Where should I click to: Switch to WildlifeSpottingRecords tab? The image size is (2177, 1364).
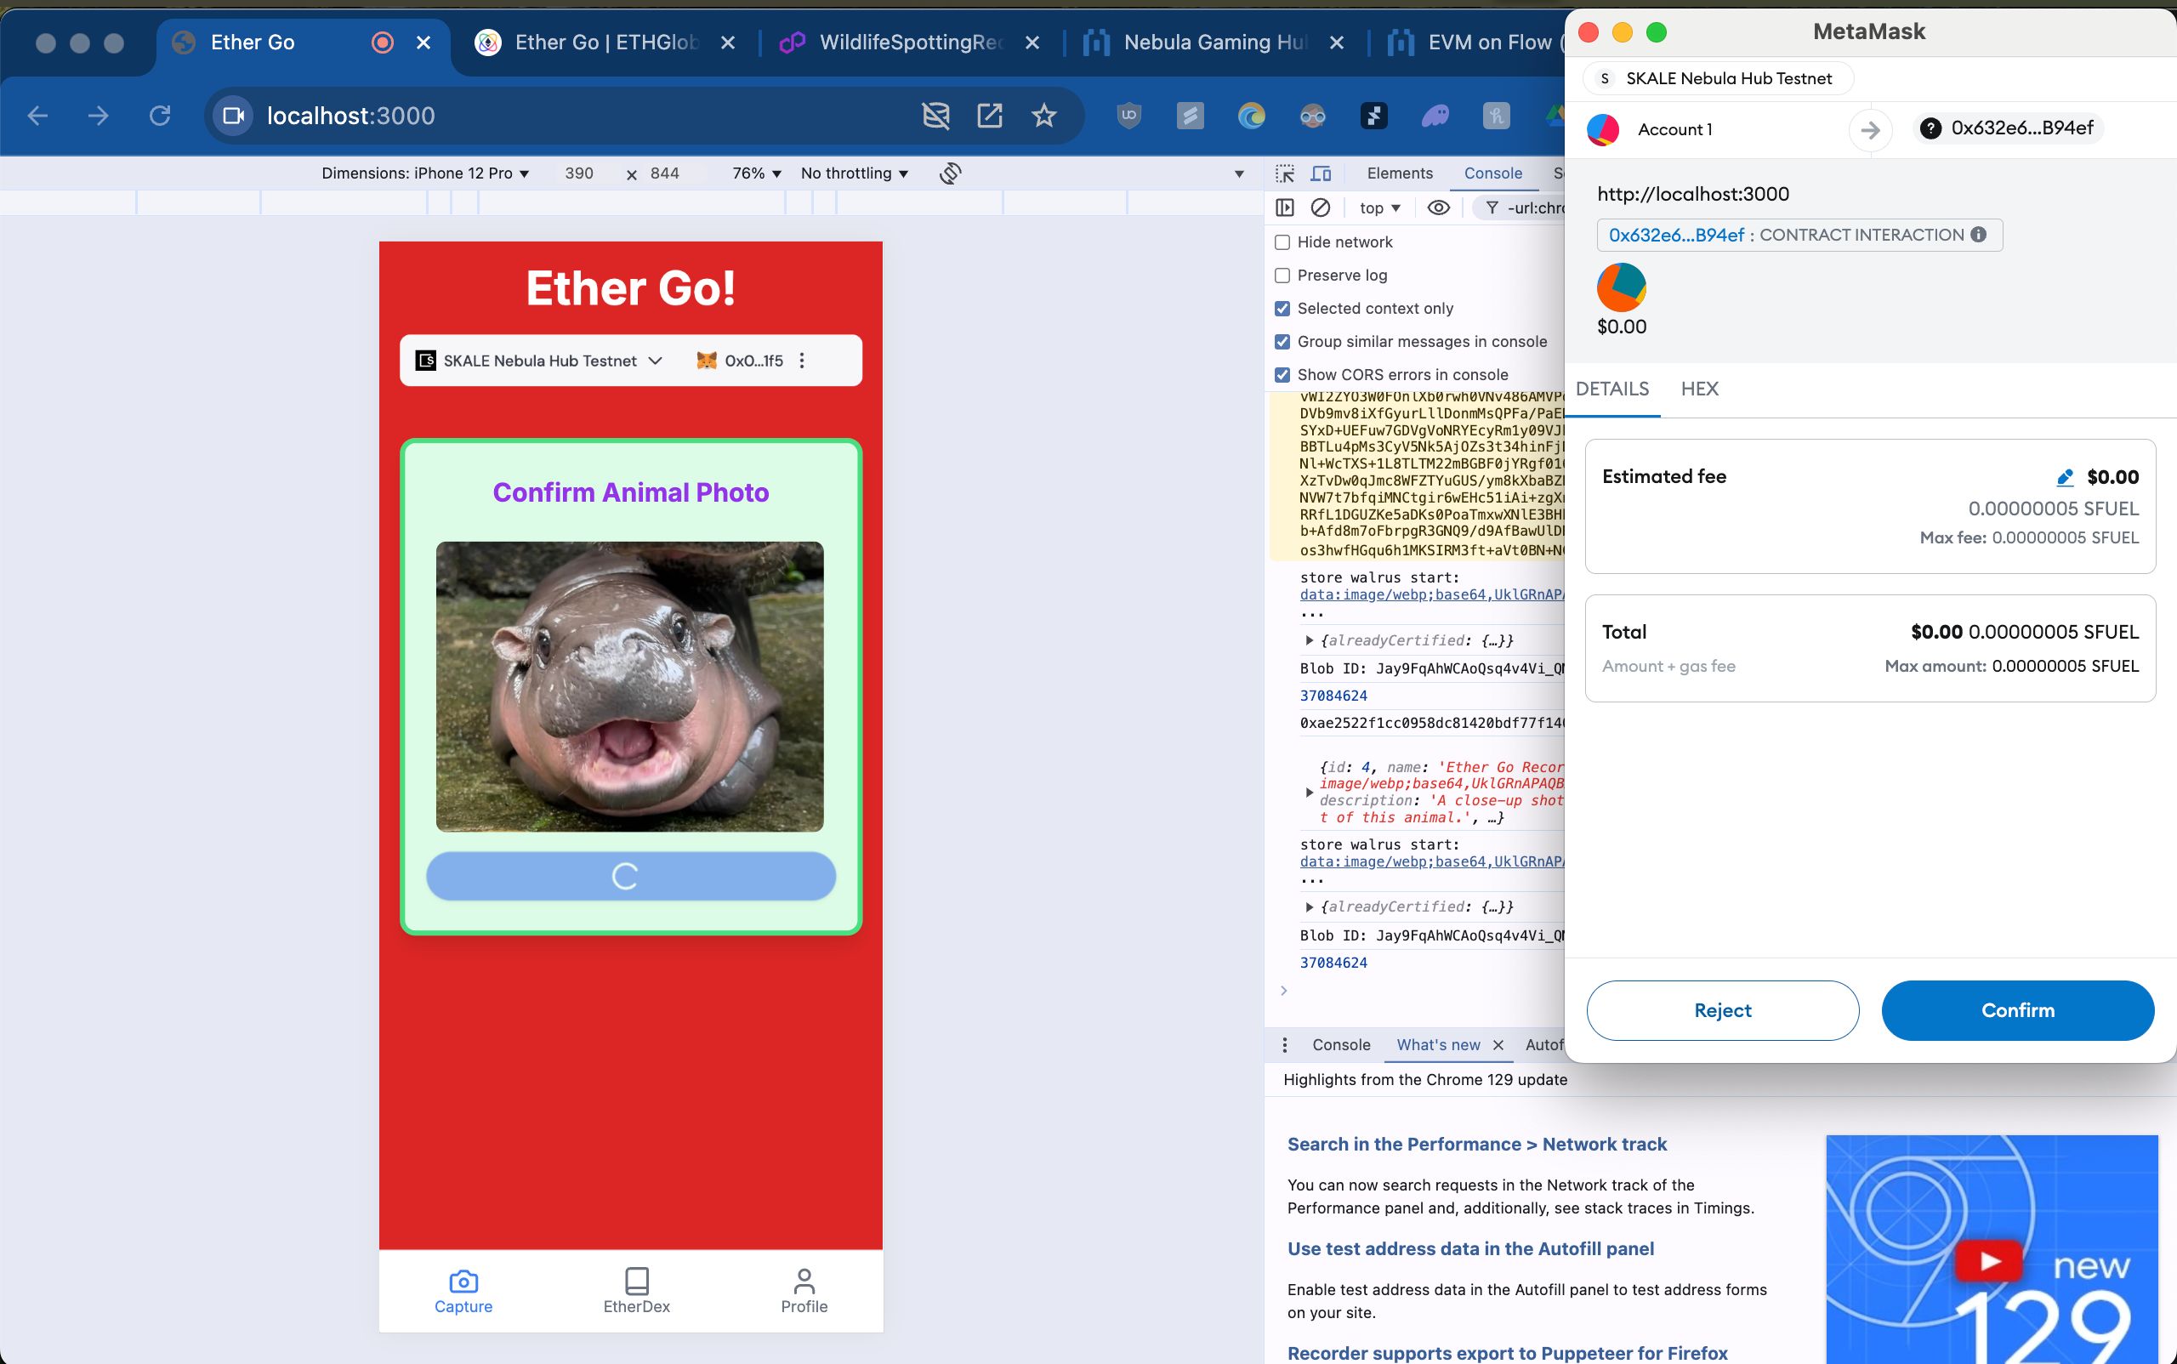pos(909,43)
